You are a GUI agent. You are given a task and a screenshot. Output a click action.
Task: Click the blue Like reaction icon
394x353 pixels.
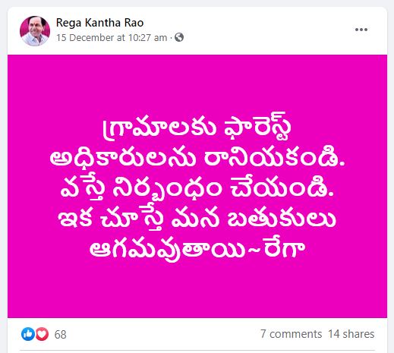click(28, 334)
